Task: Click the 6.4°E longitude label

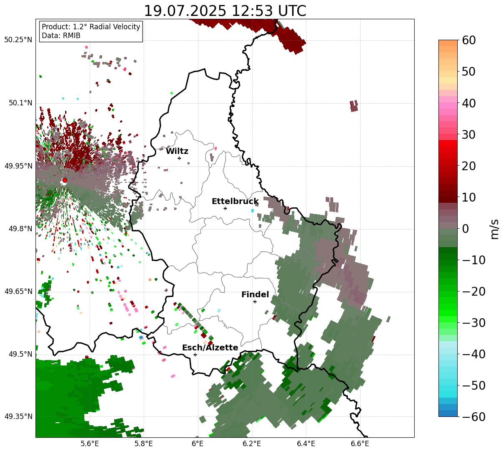Action: point(306,444)
